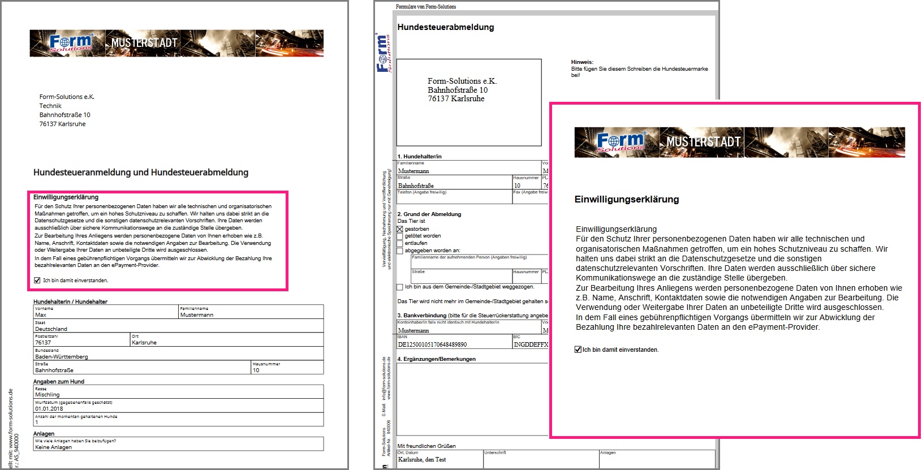
Task: Toggle consent checkbox under the Hundesteueranmeldung heading
Action: [37, 280]
